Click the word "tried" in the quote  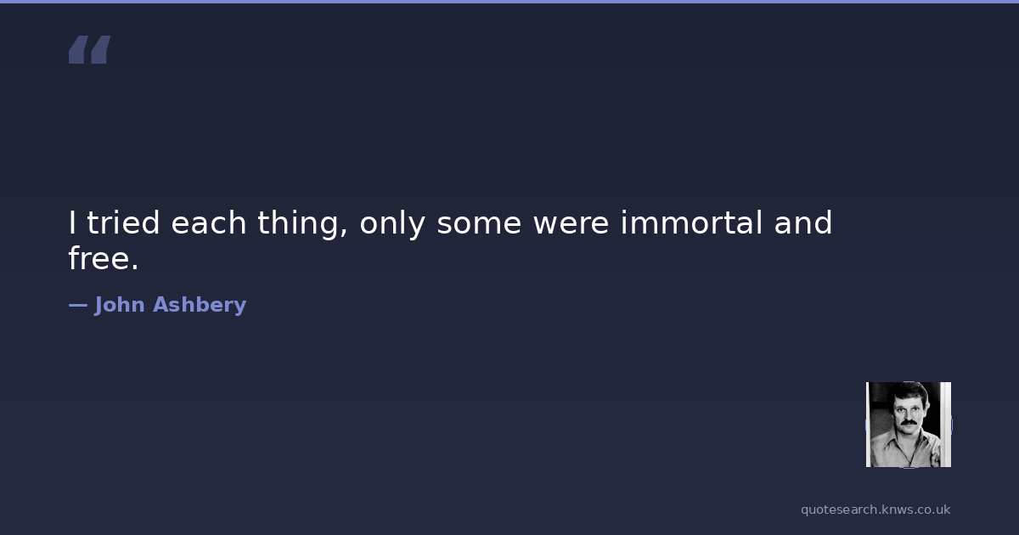tap(124, 223)
